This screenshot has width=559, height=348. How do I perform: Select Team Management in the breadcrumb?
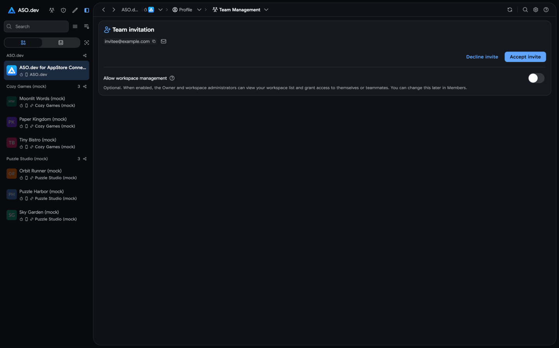236,10
